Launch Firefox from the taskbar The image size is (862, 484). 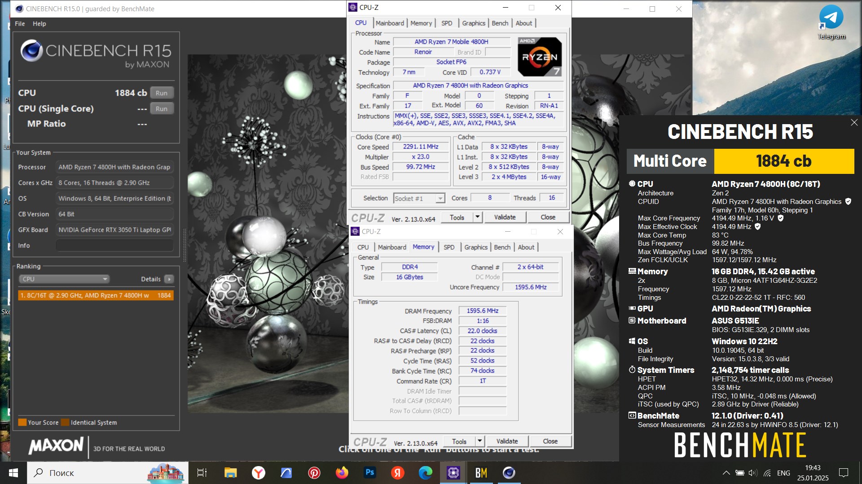(342, 473)
